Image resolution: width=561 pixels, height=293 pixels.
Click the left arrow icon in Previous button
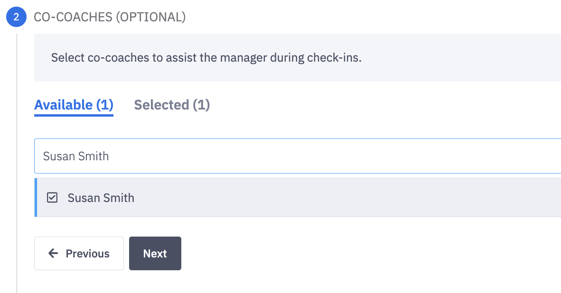(53, 253)
